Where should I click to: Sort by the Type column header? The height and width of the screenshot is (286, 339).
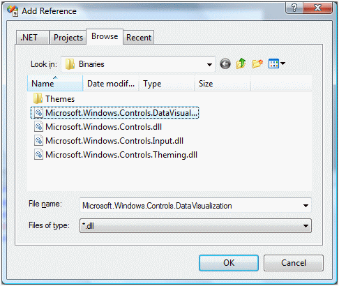pos(167,83)
